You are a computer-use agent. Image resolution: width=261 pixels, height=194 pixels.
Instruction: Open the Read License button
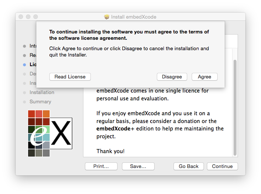pyautogui.click(x=70, y=77)
